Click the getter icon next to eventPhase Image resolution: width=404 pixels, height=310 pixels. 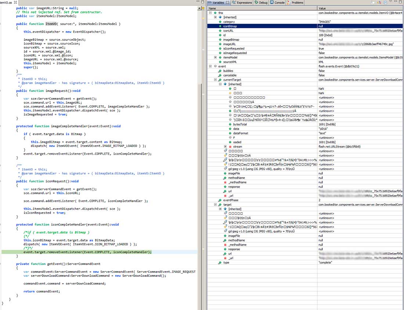(220, 200)
